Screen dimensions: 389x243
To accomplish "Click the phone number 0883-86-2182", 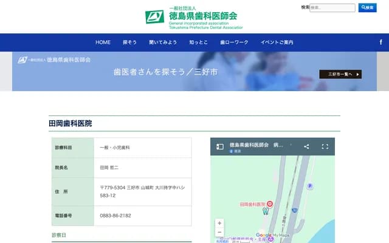I will click(x=115, y=216).
